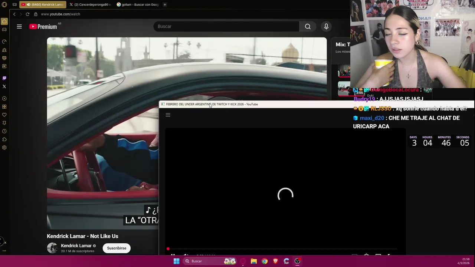Open the Kendrick Lamar channel name link
475x267 pixels.
point(76,246)
